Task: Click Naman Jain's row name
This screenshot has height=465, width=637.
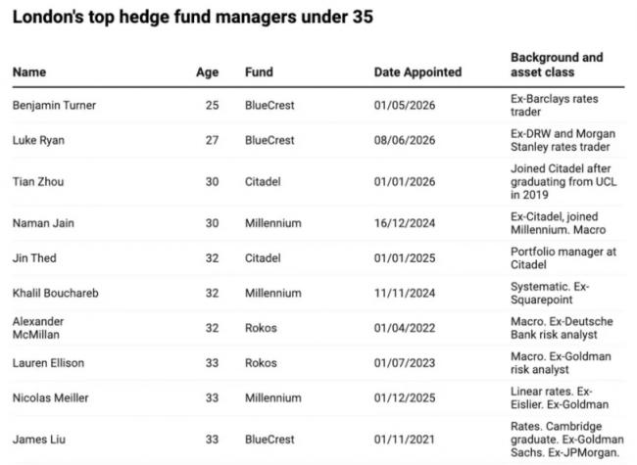Action: [43, 223]
